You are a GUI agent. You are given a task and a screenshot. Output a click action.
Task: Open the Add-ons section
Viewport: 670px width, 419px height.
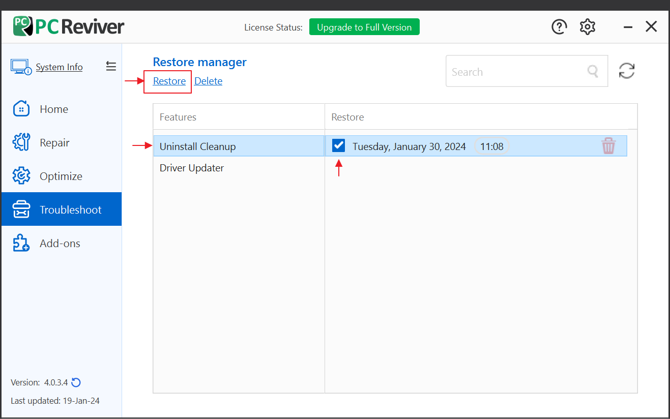(x=61, y=243)
